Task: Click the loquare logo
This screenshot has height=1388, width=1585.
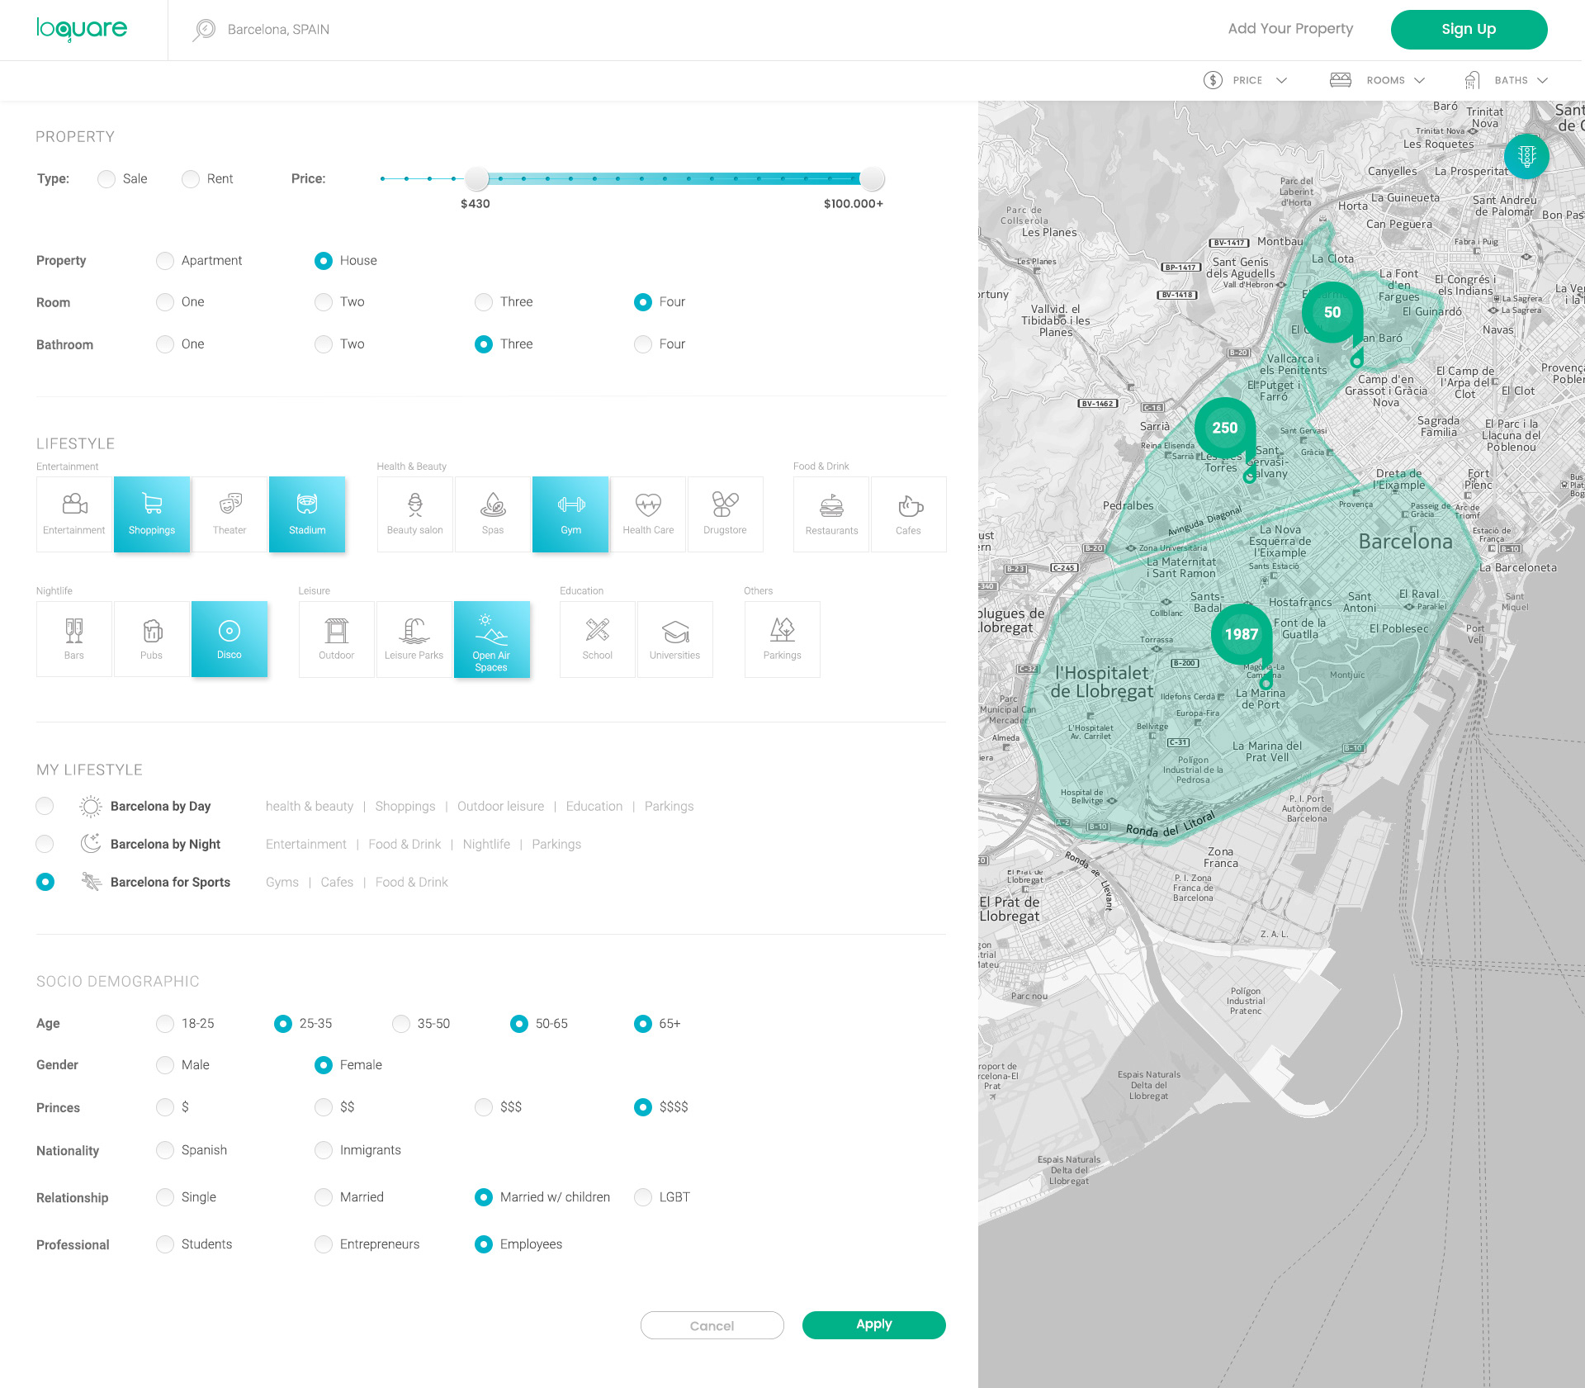Action: click(x=82, y=29)
